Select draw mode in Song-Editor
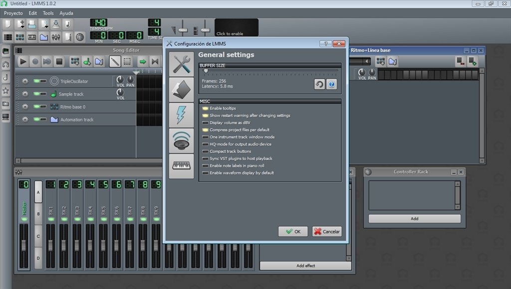This screenshot has height=289, width=511. click(115, 61)
